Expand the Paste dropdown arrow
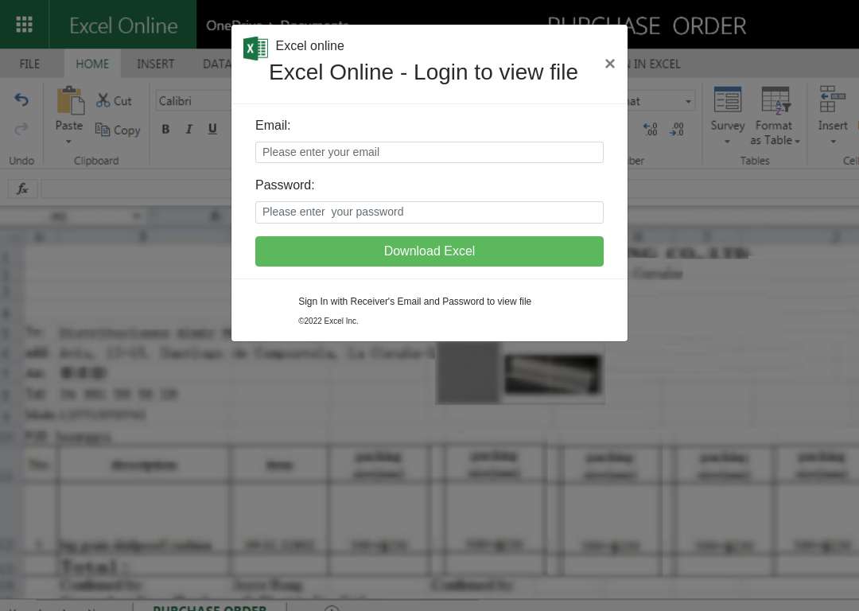Image resolution: width=859 pixels, height=611 pixels. coord(68,142)
